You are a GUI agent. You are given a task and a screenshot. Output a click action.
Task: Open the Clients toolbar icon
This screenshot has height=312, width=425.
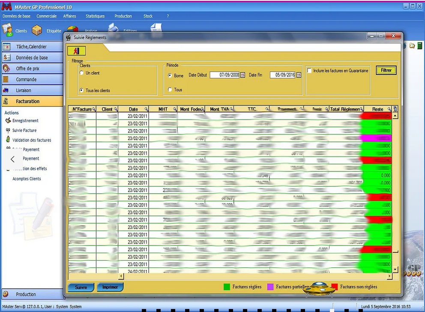coord(8,30)
